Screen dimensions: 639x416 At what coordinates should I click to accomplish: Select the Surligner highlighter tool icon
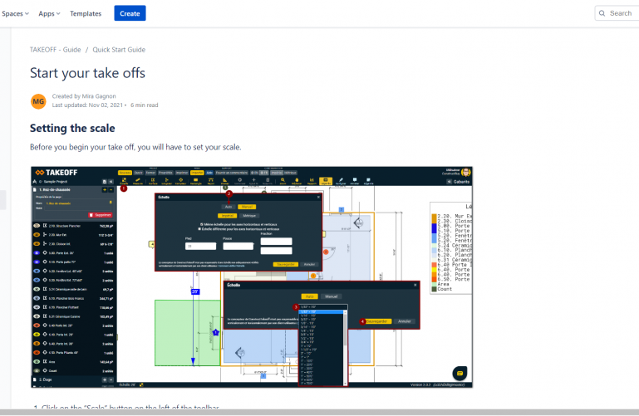click(341, 181)
